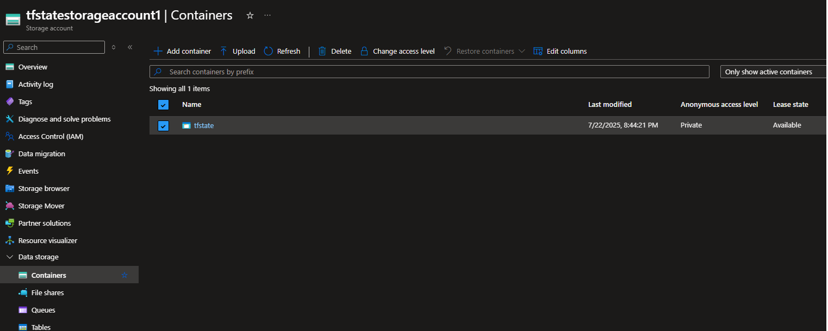
Task: Click the storage account icon beside the title
Action: click(13, 20)
